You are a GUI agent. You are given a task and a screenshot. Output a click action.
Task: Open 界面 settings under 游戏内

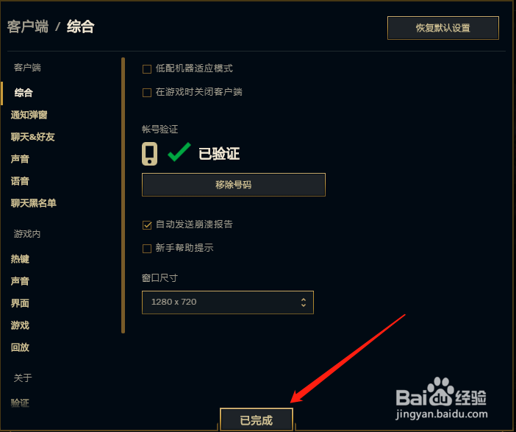(x=20, y=303)
